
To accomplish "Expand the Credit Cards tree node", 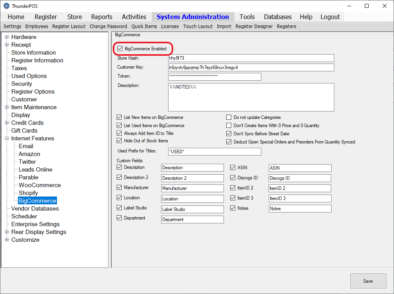I will 7,123.
